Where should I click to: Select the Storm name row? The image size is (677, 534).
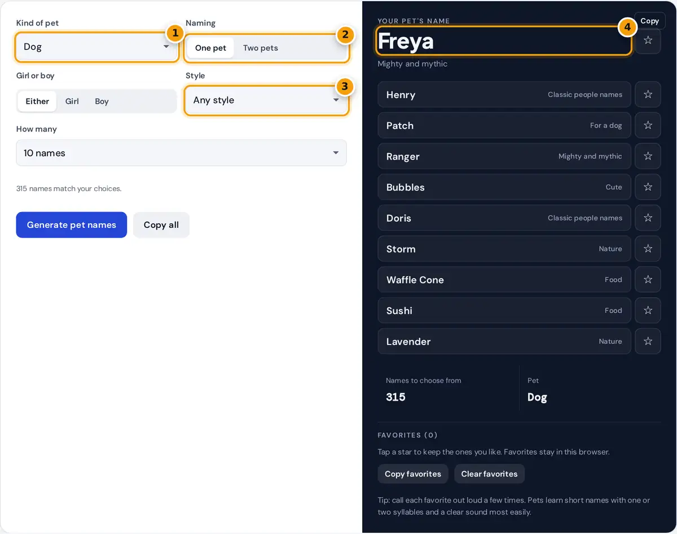click(x=504, y=249)
